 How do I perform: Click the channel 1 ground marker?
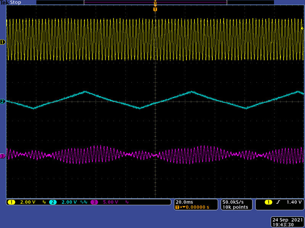click(3, 42)
